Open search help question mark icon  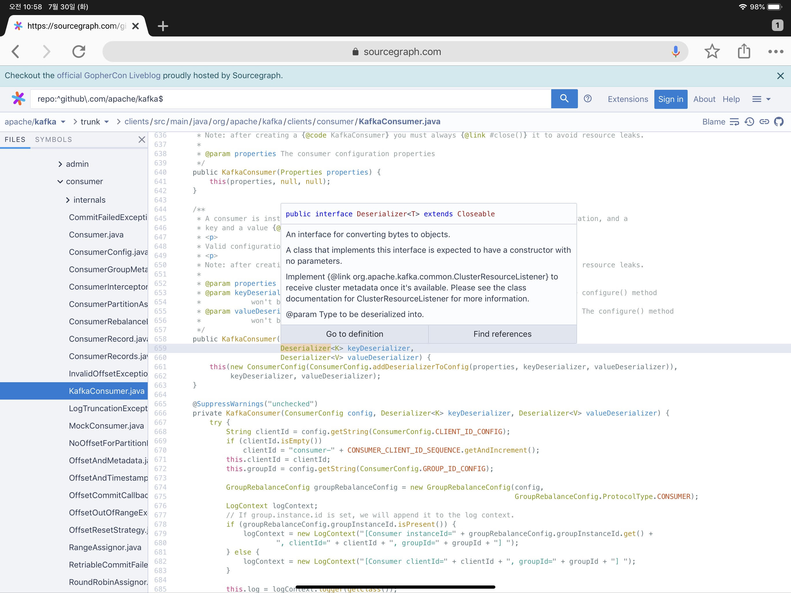(x=587, y=99)
